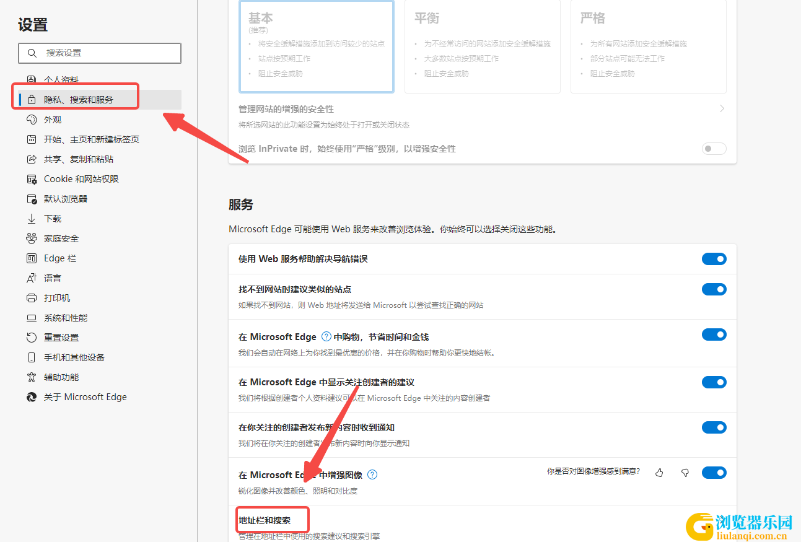Toggle InPrivate 严格 level security switch
Viewport: 801px width, 542px height.
(714, 149)
